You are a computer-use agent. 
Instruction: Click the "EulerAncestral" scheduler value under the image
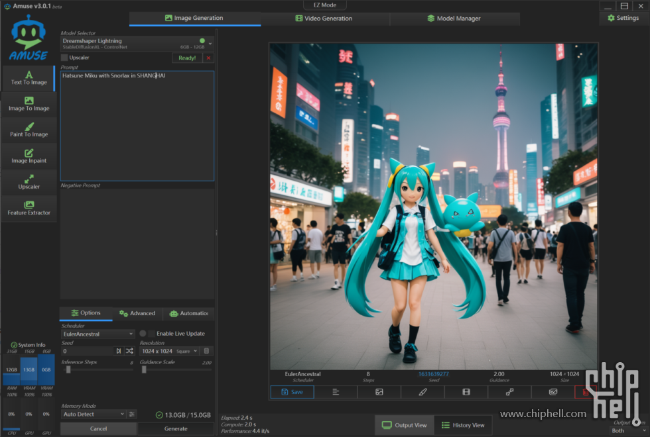coord(302,374)
